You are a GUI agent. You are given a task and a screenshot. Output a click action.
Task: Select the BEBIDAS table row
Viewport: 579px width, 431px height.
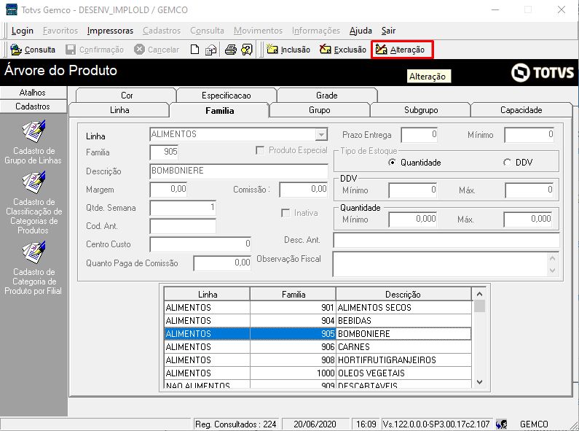click(318, 320)
